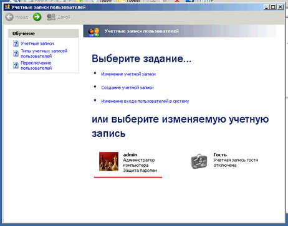Click Администратор компьютера description text
288x226 pixels.
pos(139,162)
